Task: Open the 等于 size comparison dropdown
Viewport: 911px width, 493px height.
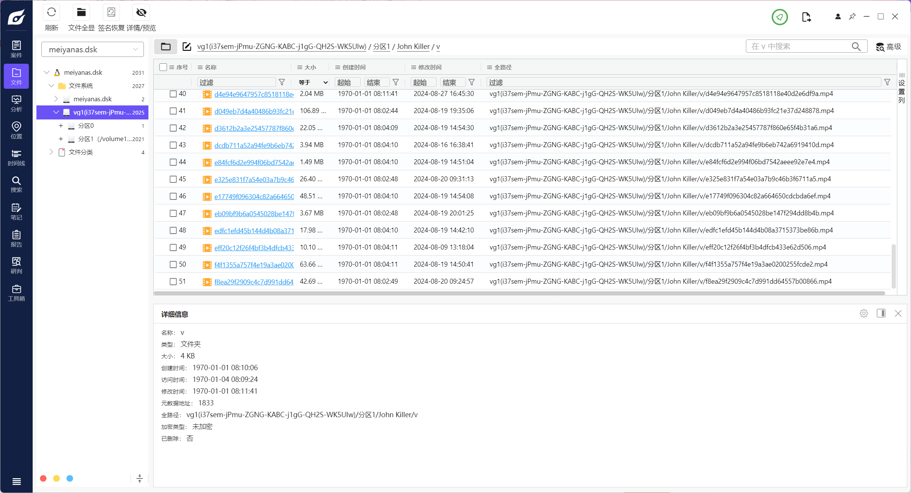Action: click(313, 82)
